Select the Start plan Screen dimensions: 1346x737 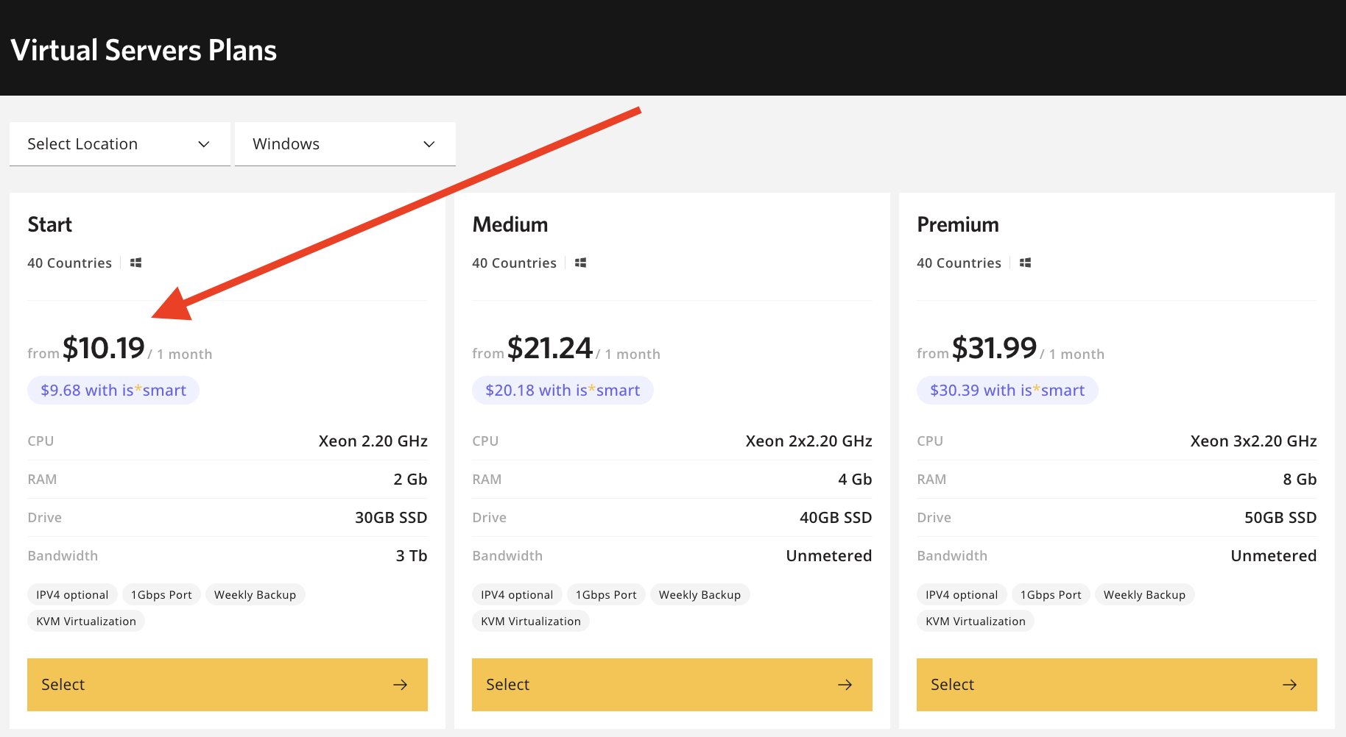[x=227, y=684]
